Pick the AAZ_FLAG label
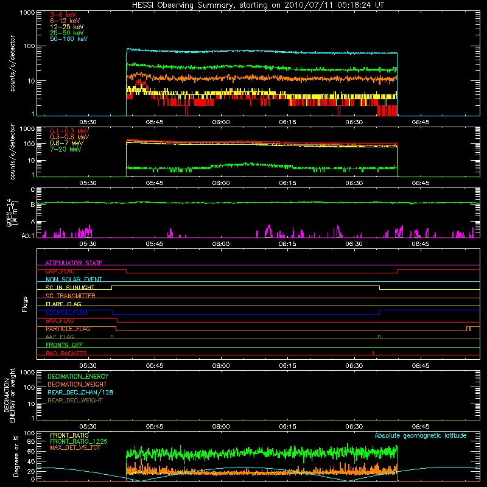This screenshot has width=487, height=487. 60,337
